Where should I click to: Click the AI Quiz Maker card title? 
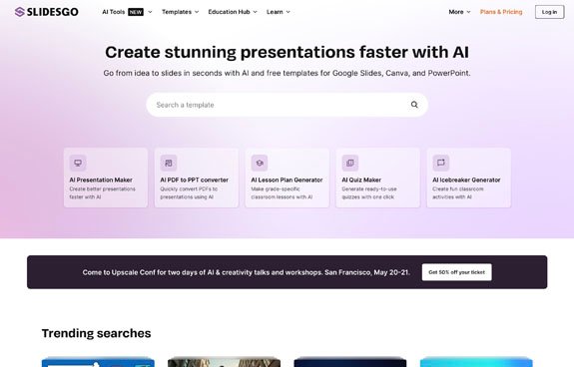pos(361,180)
